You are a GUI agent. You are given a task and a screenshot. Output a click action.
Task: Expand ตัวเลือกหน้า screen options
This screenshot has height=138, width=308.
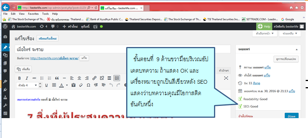click(x=265, y=34)
